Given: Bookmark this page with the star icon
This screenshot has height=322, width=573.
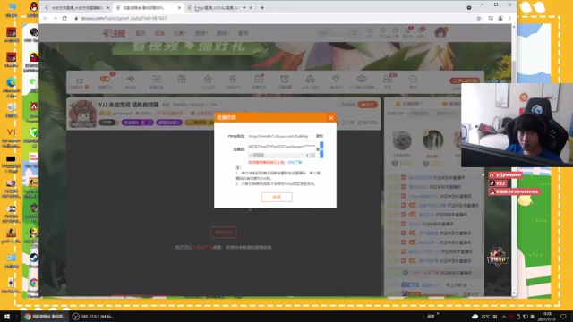Looking at the screenshot, I should pos(479,18).
